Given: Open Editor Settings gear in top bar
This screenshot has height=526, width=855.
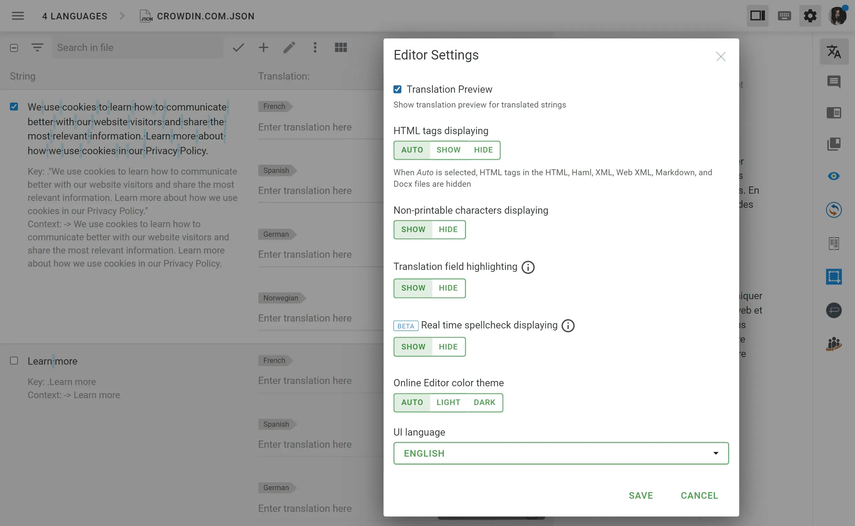Looking at the screenshot, I should tap(810, 16).
